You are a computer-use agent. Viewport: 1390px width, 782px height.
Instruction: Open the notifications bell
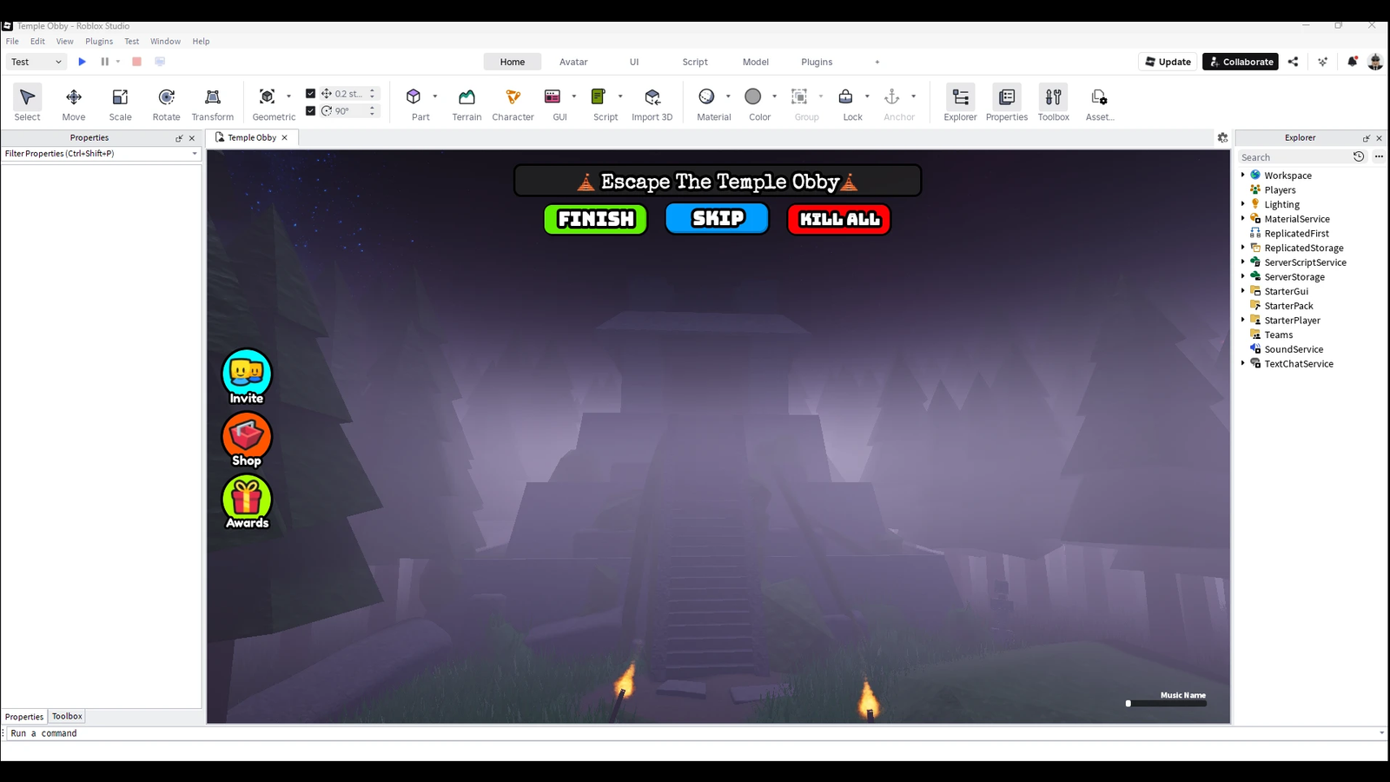(1352, 62)
